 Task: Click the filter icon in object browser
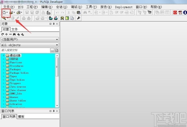18,34
